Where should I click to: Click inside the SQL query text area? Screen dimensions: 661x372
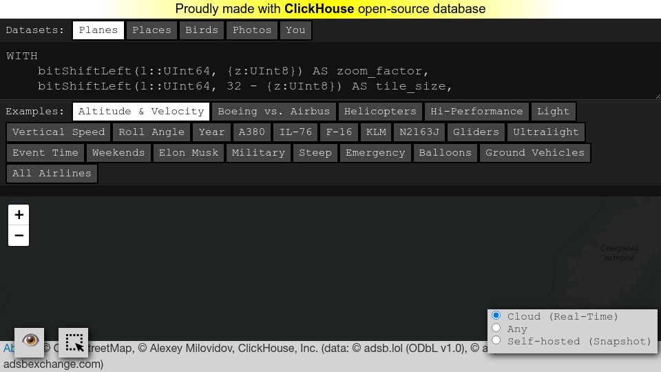coord(330,71)
